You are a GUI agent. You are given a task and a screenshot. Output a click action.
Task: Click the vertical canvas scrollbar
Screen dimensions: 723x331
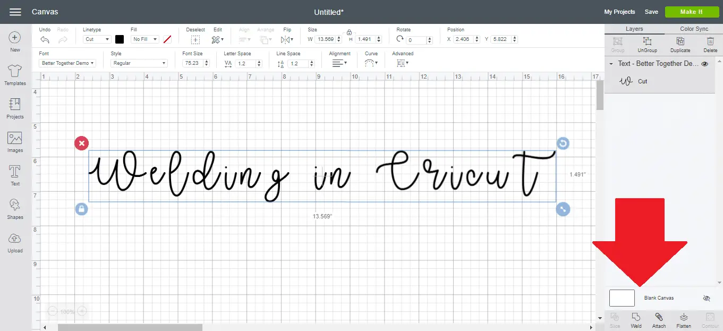pos(600,95)
